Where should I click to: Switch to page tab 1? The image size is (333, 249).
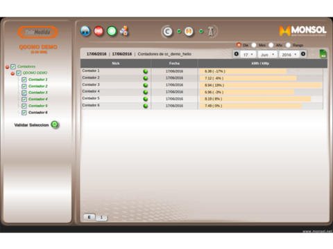point(101,217)
